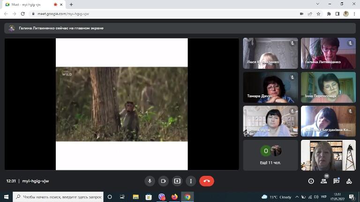Image resolution: width=360 pixels, height=202 pixels.
Task: Click the present screen button
Action: coord(177,181)
